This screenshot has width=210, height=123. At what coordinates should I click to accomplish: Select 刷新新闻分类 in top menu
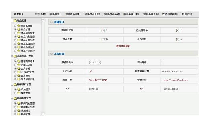coord(131,14)
